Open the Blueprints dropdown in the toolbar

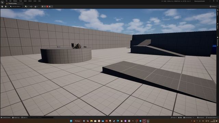pos(31,6)
